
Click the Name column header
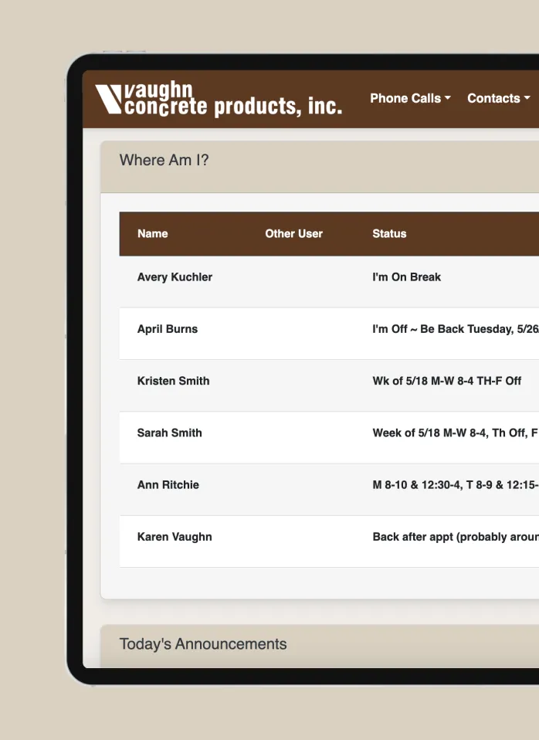coord(152,233)
